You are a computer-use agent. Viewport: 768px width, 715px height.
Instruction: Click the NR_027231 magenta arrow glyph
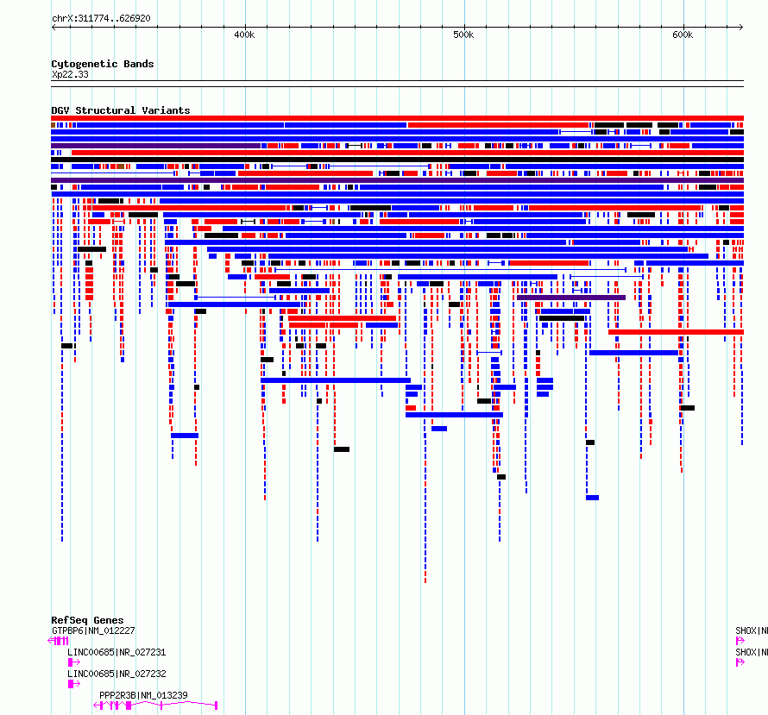74,662
